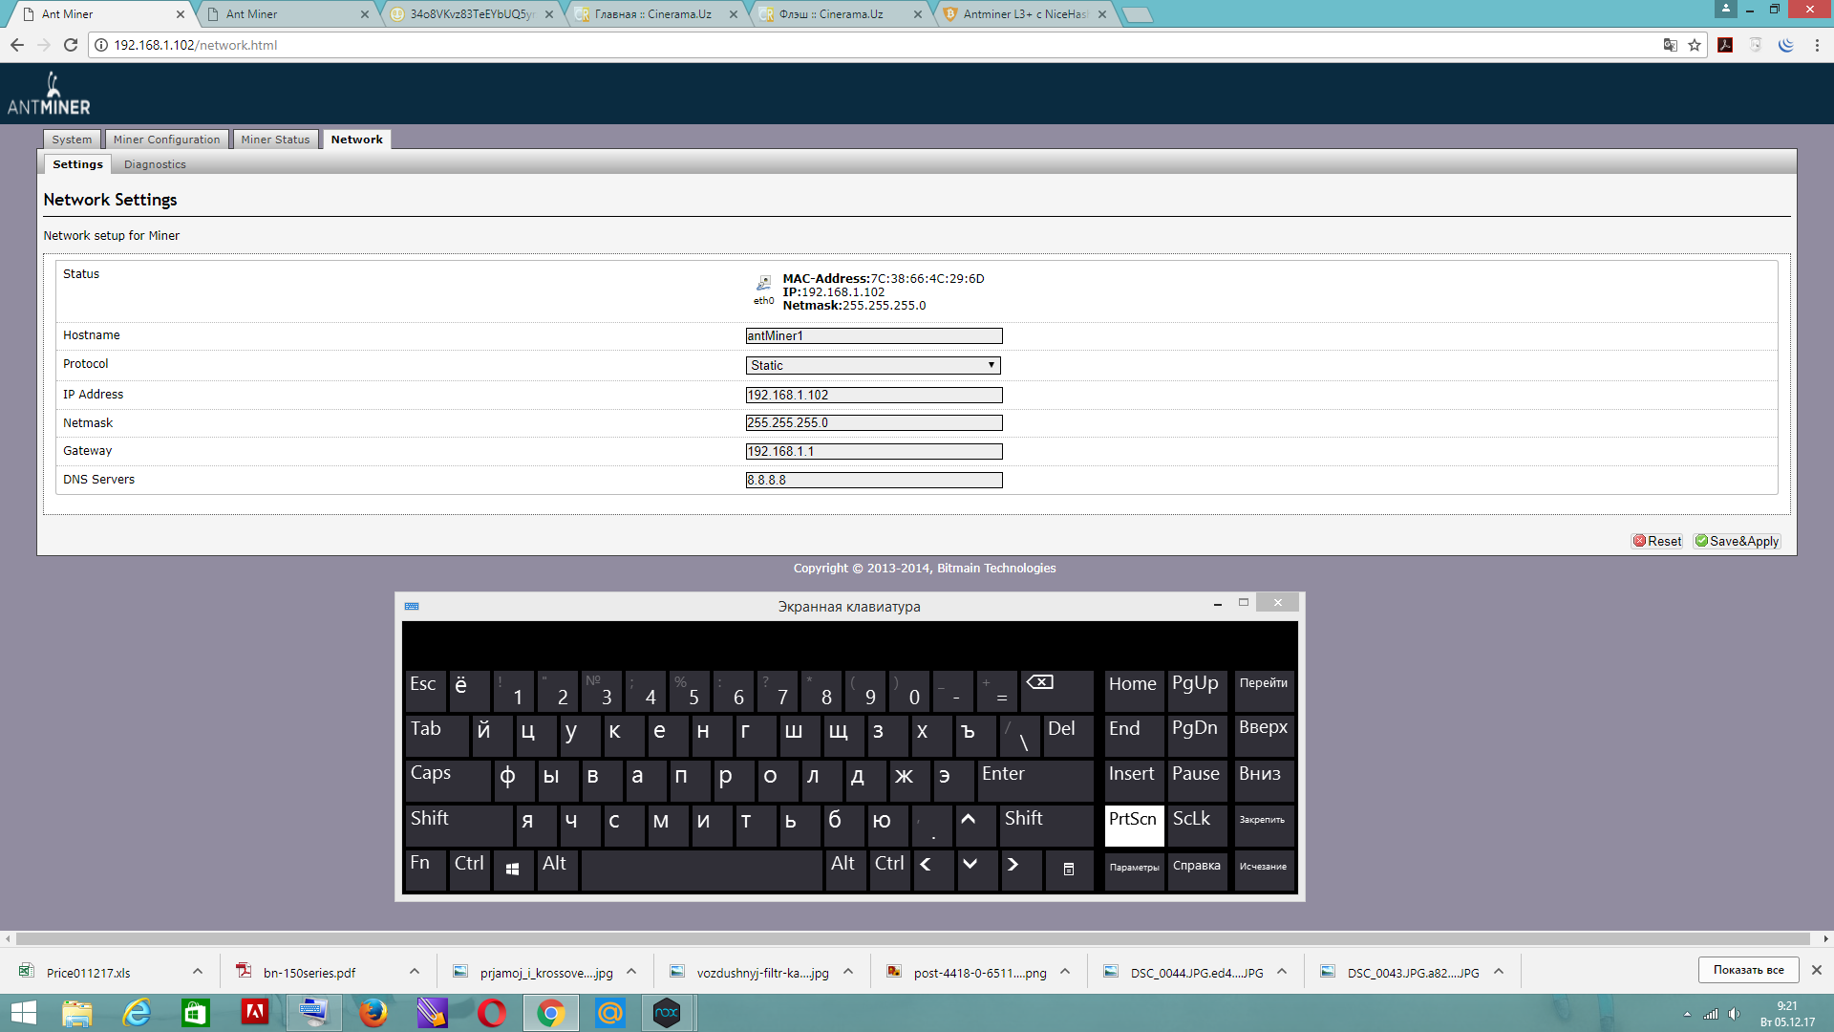Toggle left Shift on on-screen keyboard
This screenshot has width=1834, height=1032.
pos(458,826)
